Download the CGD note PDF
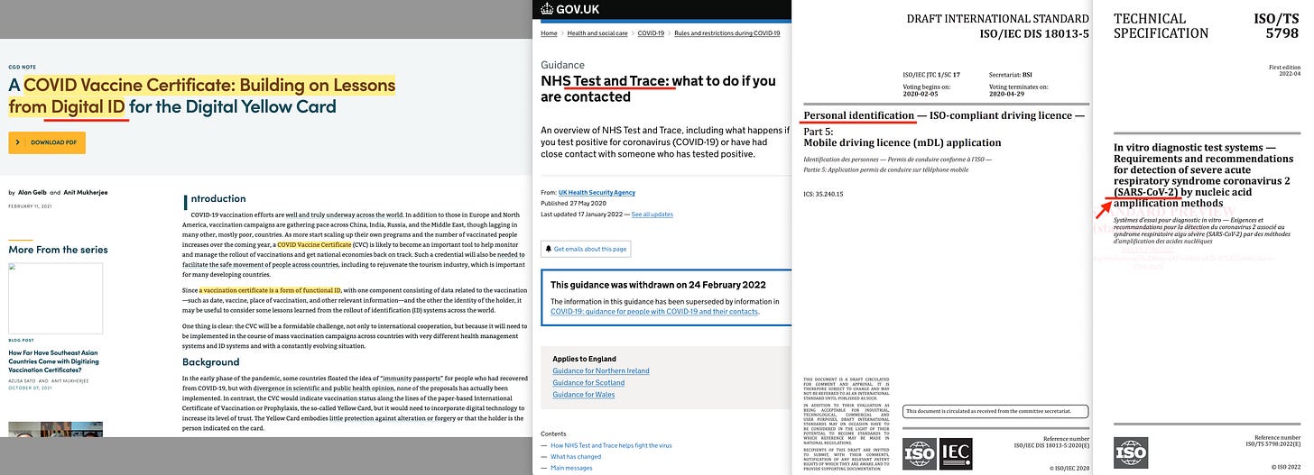This screenshot has height=475, width=1314. 47,142
